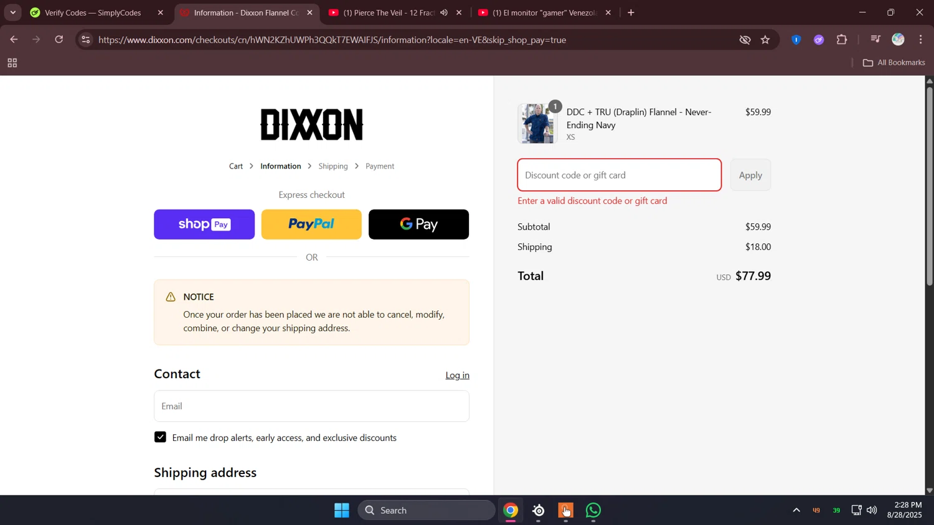This screenshot has height=525, width=934.
Task: Select the Payment breadcrumb step
Action: 380,166
